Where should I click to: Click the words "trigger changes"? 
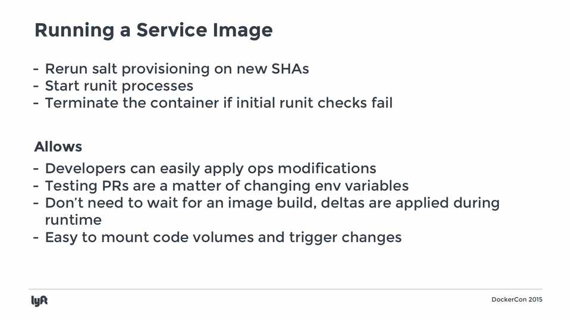(x=346, y=237)
